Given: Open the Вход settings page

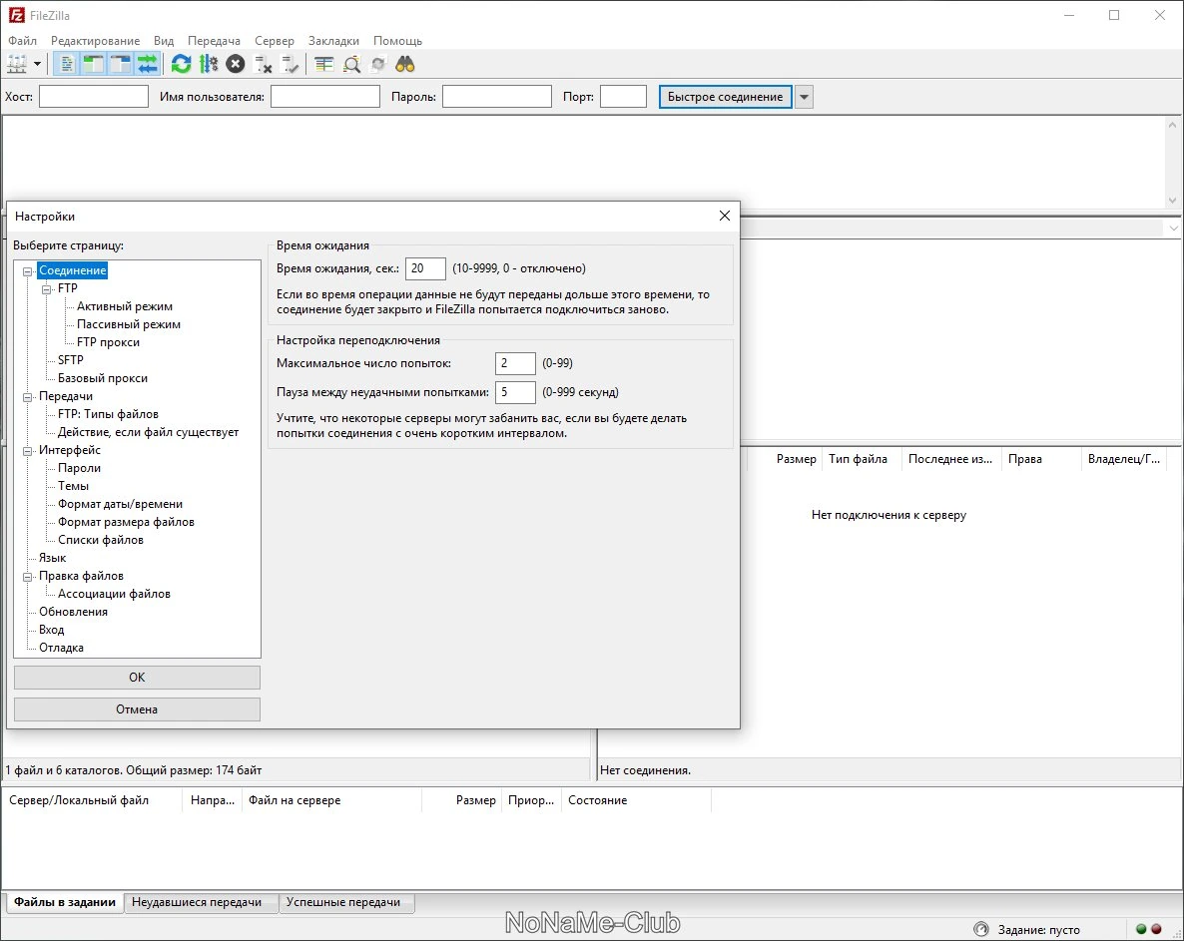Looking at the screenshot, I should pos(51,630).
